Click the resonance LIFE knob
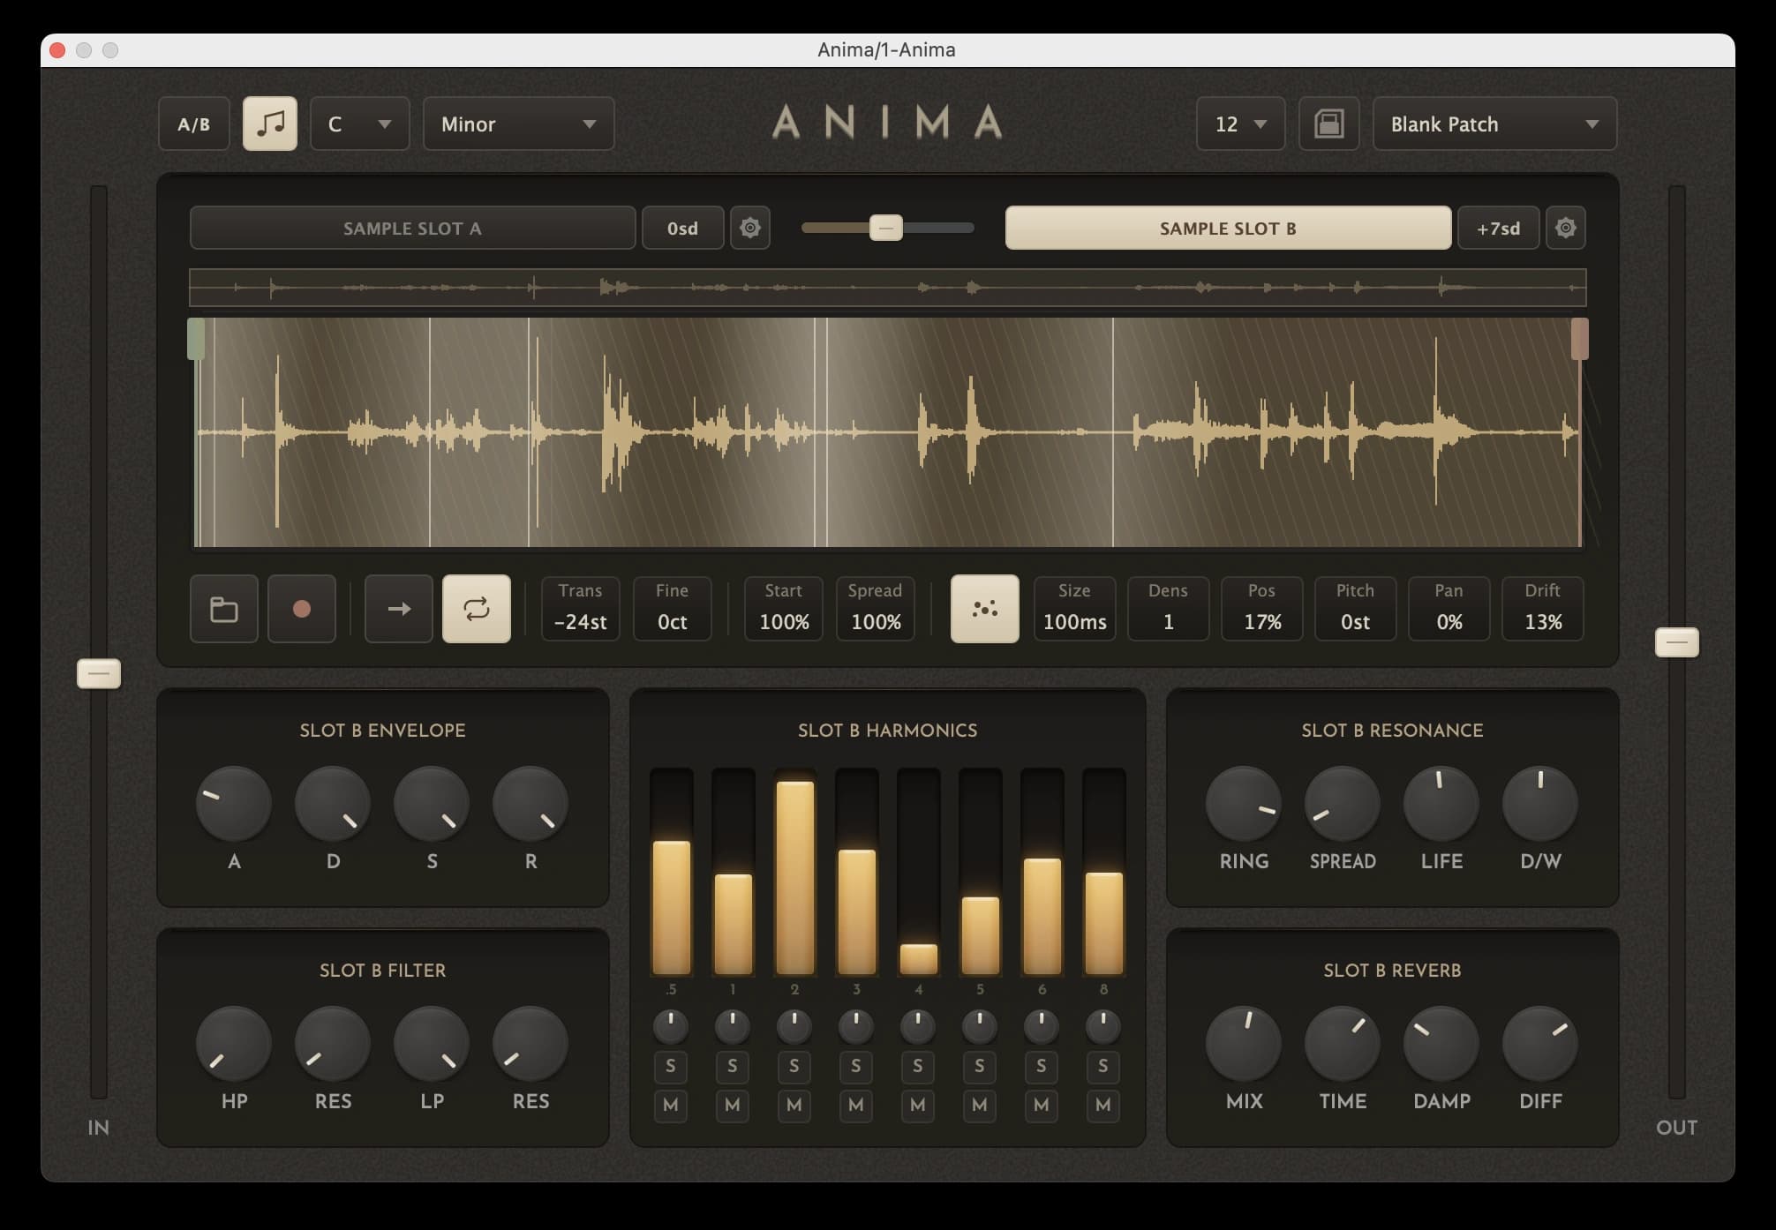 coord(1441,804)
